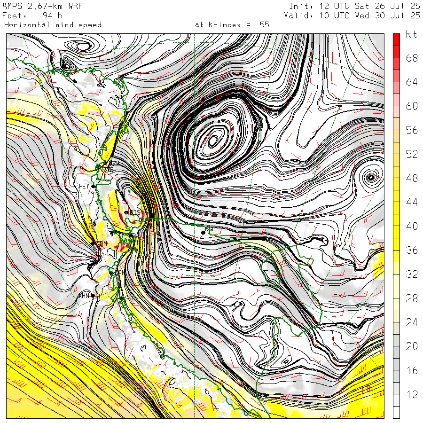
Task: Click the small tight vortex near right edge
Action: [x=371, y=177]
